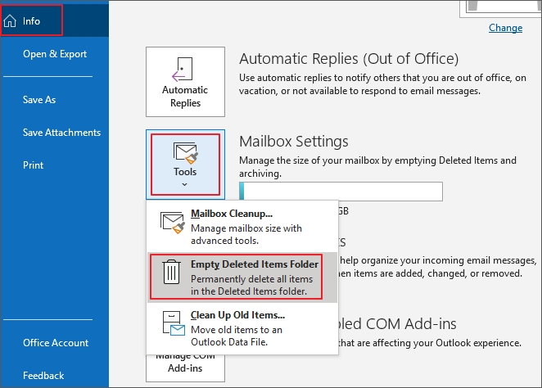Click the COM Add-ins heading text

(396, 324)
